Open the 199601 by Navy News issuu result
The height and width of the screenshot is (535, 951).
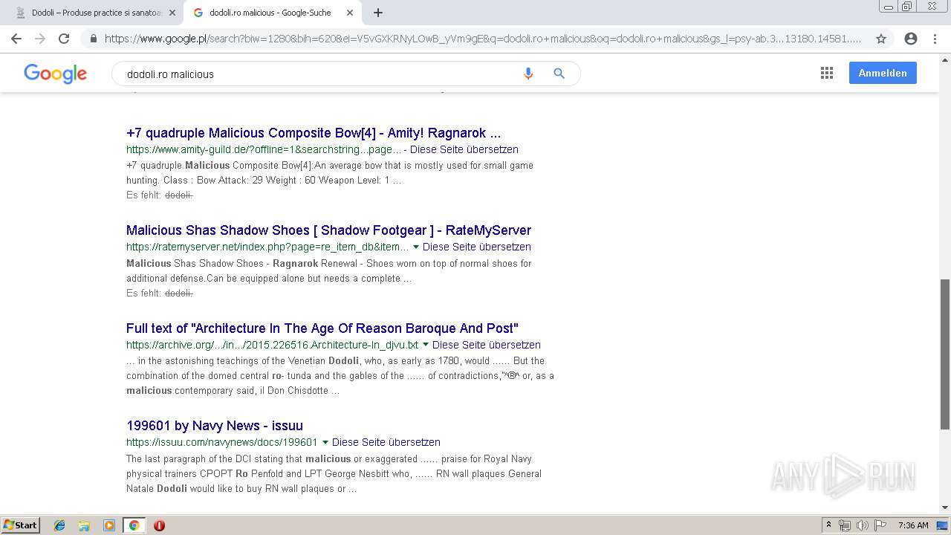point(215,426)
